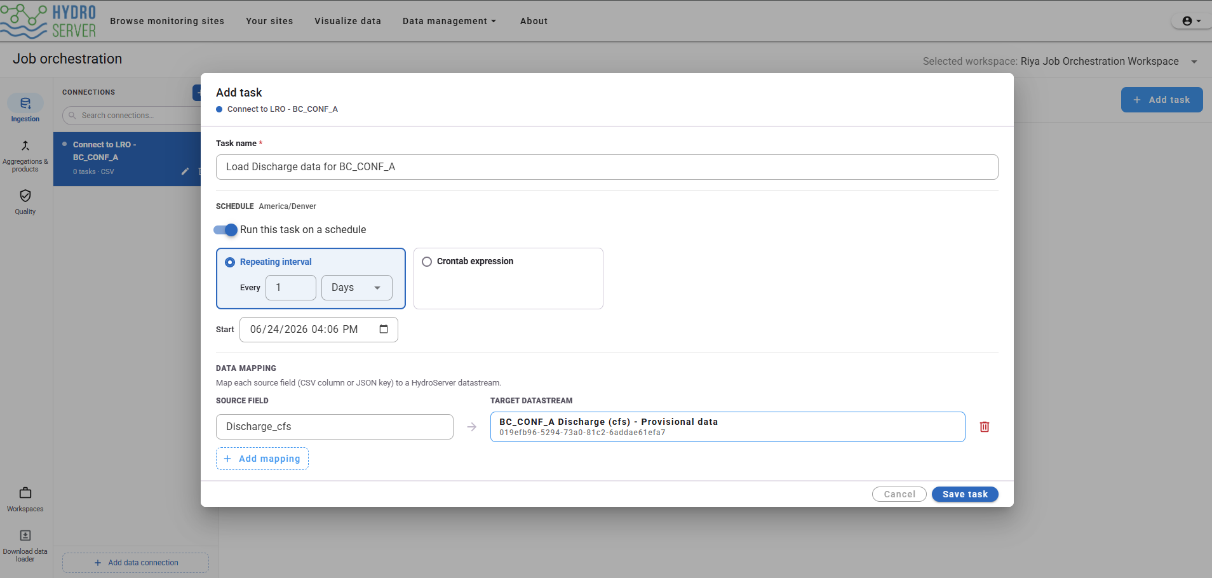Open the Workspaces sidebar item

(25, 499)
